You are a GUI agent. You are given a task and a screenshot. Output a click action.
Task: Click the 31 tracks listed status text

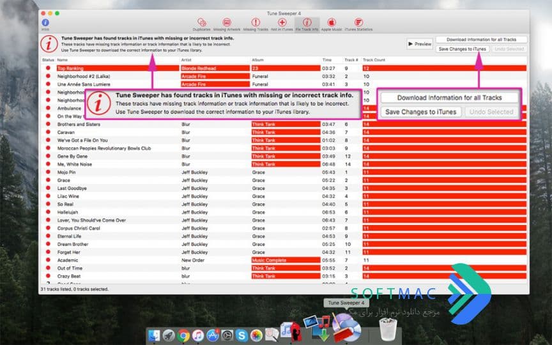74,289
